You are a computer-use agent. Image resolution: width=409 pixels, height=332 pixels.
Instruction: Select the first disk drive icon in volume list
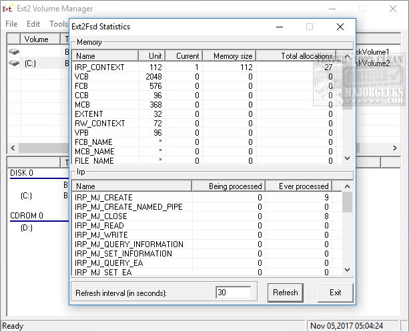14,51
